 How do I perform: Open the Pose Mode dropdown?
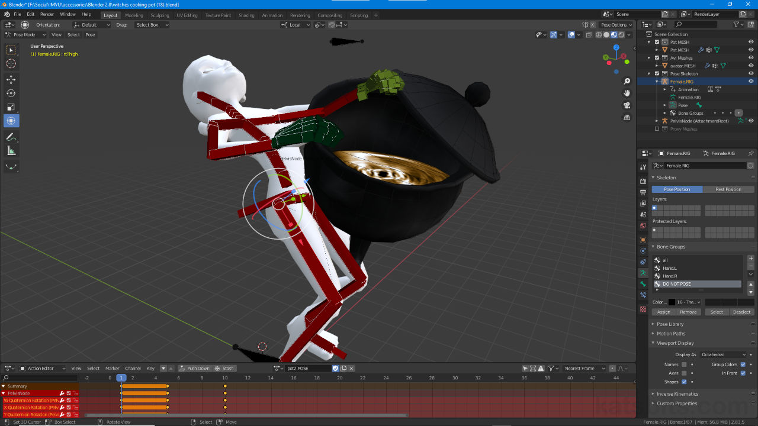[x=25, y=34]
